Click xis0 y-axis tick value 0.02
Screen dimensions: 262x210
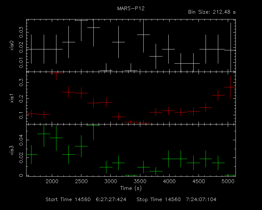click(21, 47)
